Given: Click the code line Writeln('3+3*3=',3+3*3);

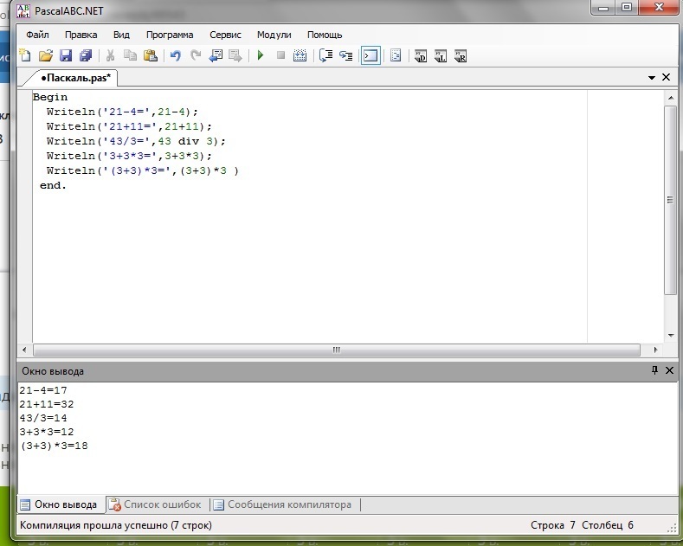Looking at the screenshot, I should (x=129, y=156).
